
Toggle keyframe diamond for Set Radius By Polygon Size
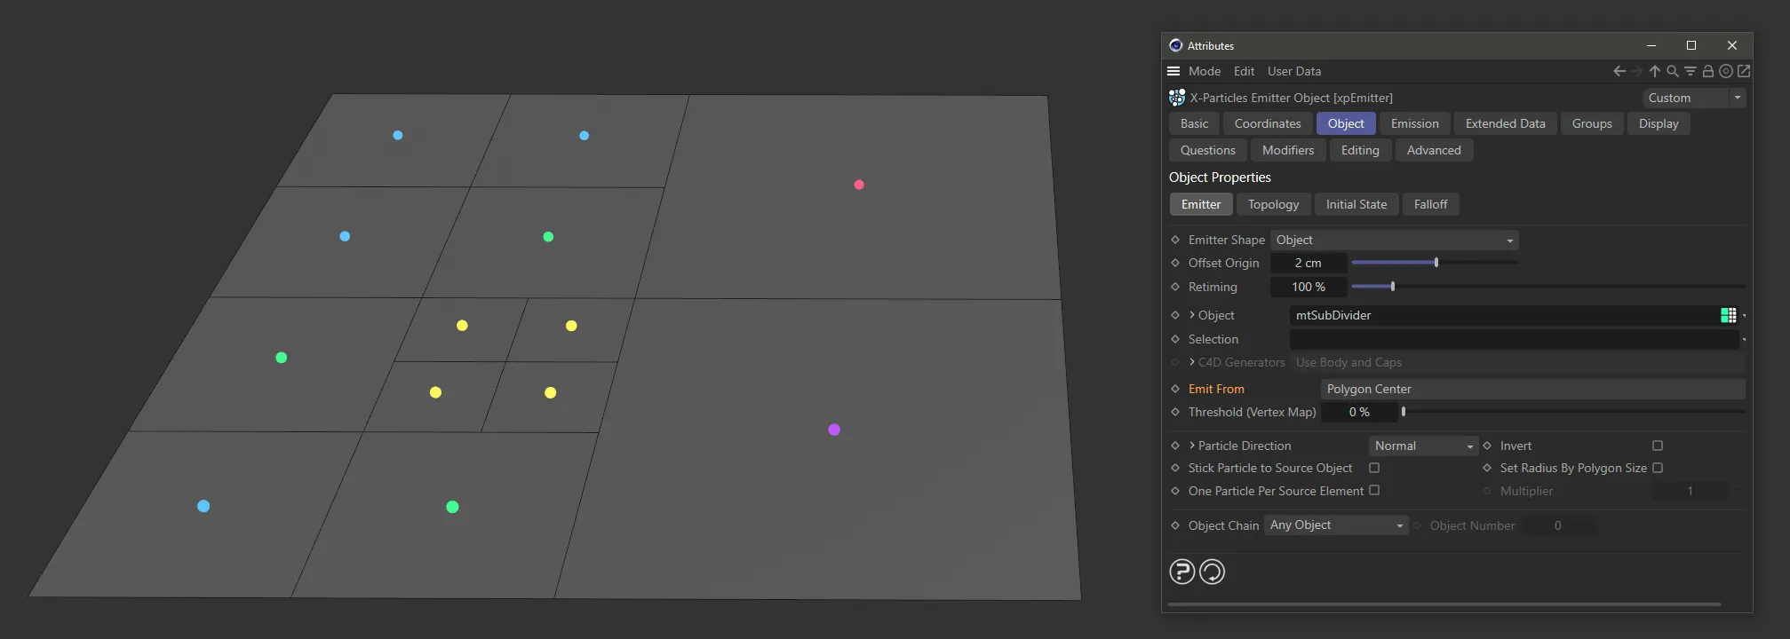1487,468
